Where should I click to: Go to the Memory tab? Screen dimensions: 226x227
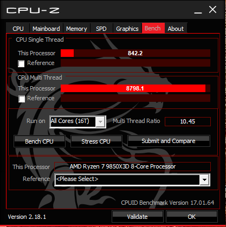click(76, 28)
